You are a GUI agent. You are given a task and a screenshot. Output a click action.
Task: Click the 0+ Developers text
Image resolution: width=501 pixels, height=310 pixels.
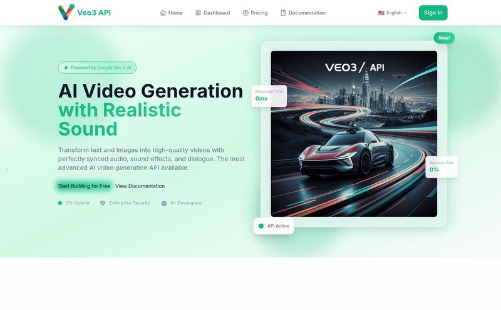click(185, 203)
